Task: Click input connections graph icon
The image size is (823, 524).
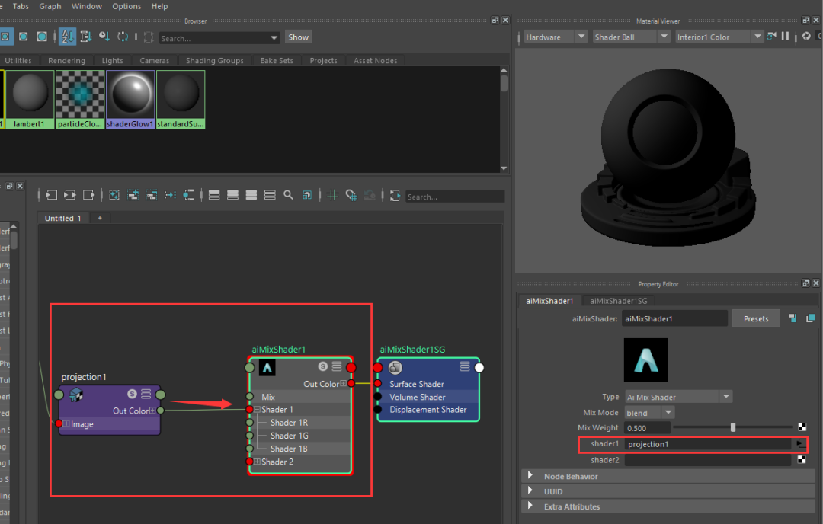Action: (52, 195)
